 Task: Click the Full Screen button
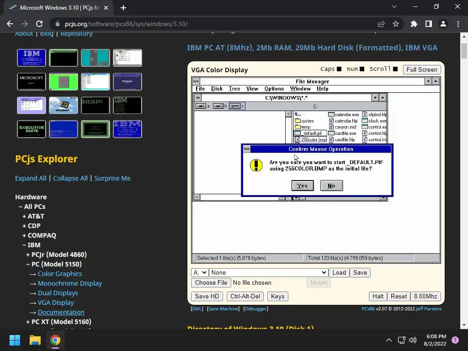[421, 69]
